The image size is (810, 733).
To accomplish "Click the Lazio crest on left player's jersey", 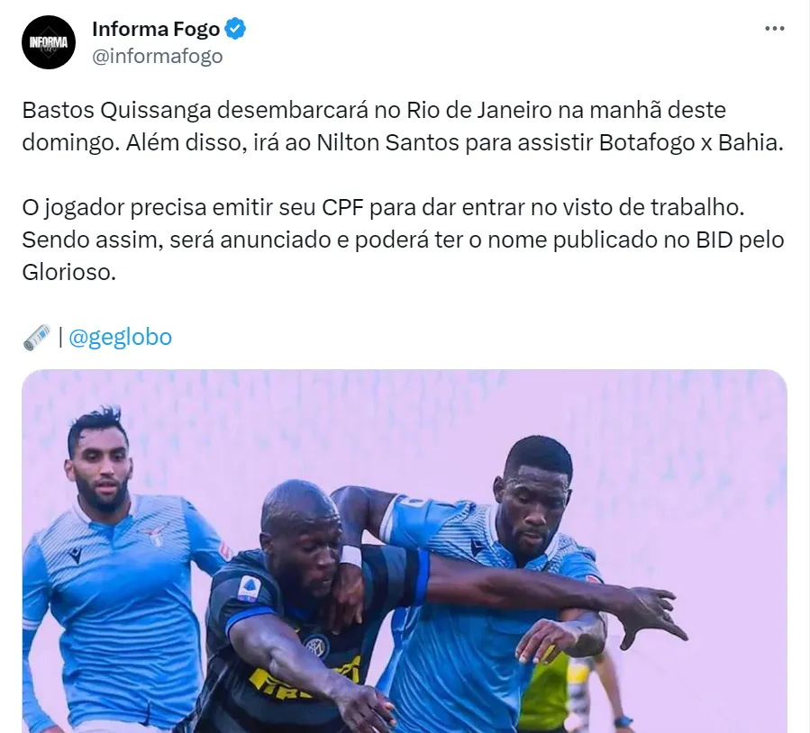I will pyautogui.click(x=155, y=535).
